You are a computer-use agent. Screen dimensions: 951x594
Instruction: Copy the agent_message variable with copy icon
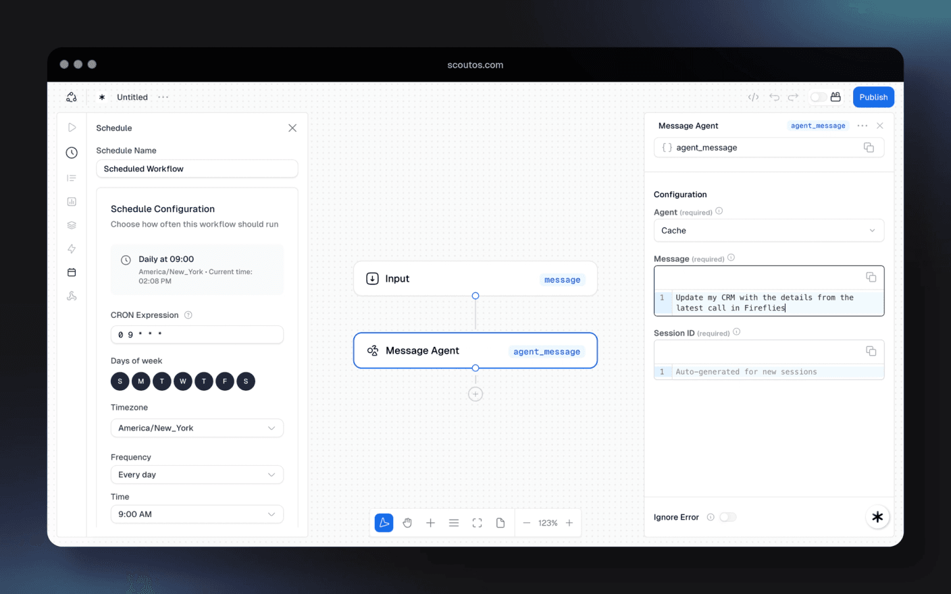869,147
